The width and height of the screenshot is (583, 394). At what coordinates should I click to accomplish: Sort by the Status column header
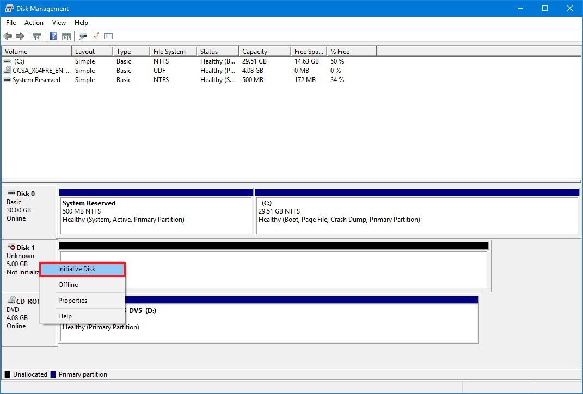tap(218, 51)
